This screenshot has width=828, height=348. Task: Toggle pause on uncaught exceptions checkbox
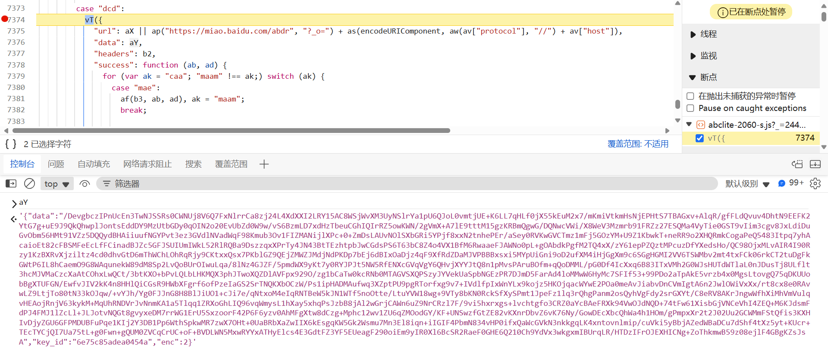[x=690, y=96]
